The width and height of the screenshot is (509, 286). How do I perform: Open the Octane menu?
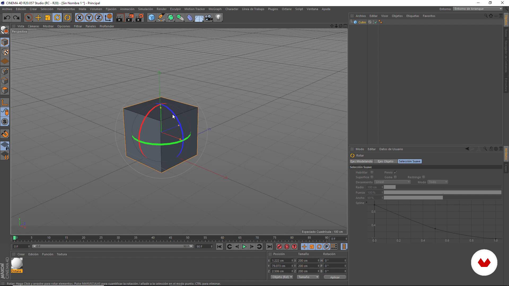point(287,9)
